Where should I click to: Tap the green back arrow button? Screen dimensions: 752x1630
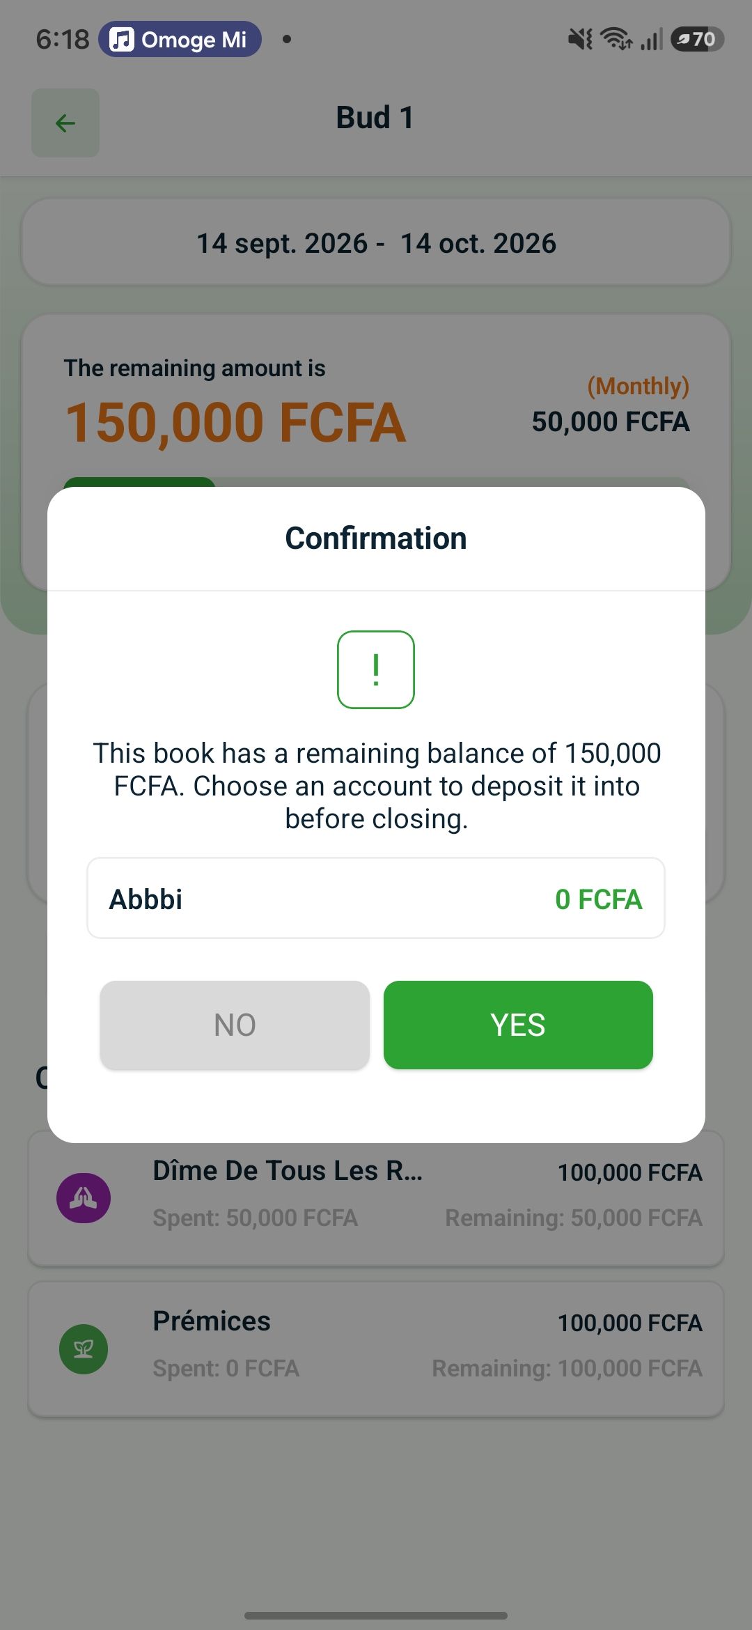coord(65,123)
